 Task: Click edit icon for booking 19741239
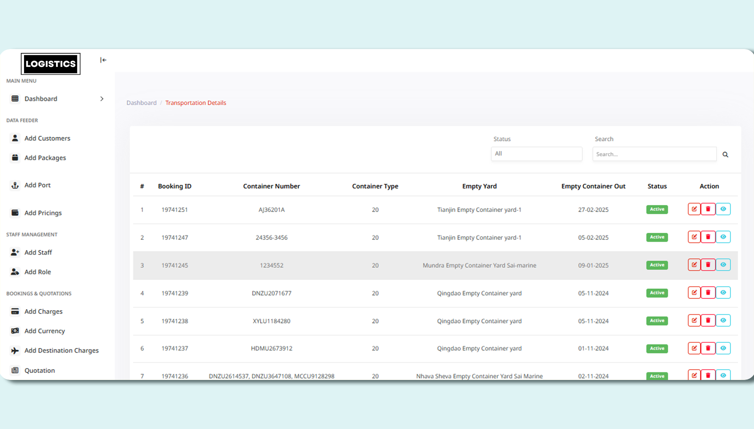pos(694,293)
